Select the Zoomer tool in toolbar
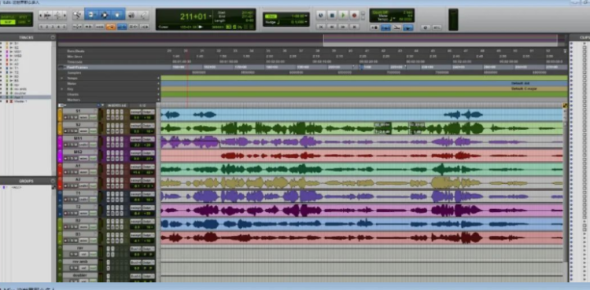This screenshot has width=590, height=290. pyautogui.click(x=78, y=15)
